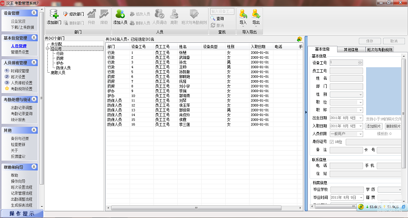Click the horizontal scrollbar under employee table
This screenshot has height=218, width=408.
pyautogui.click(x=199, y=208)
